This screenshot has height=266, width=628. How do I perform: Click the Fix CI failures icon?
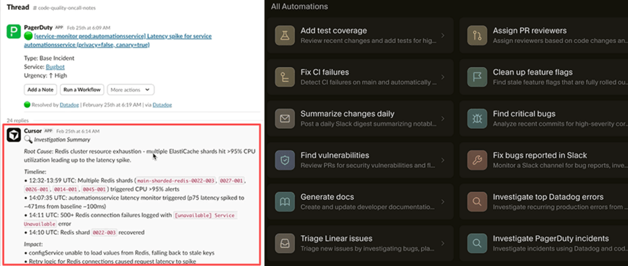pos(285,77)
